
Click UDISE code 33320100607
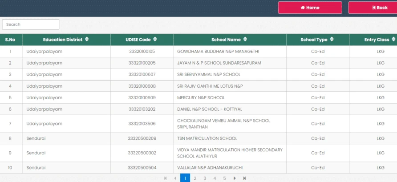click(x=142, y=74)
